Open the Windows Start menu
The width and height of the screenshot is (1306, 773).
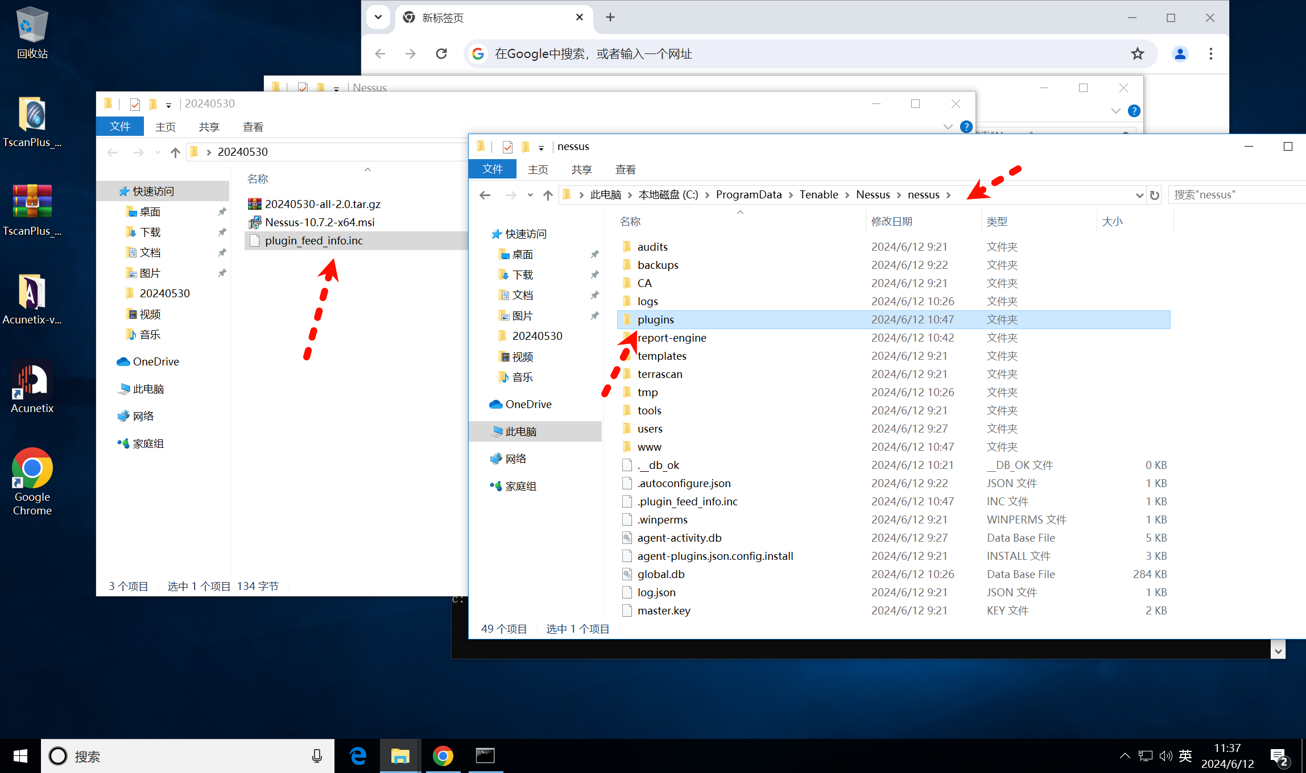(x=20, y=756)
